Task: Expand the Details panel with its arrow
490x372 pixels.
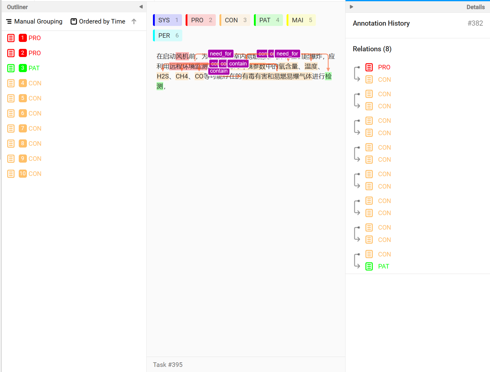Action: (351, 7)
